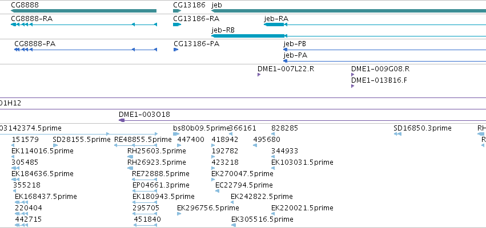
Task: Click the DME1-003O18 clone end block
Action: [122, 120]
